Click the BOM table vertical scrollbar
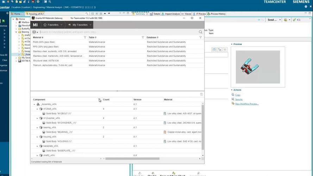This screenshot has width=313, height=176. pyautogui.click(x=203, y=127)
